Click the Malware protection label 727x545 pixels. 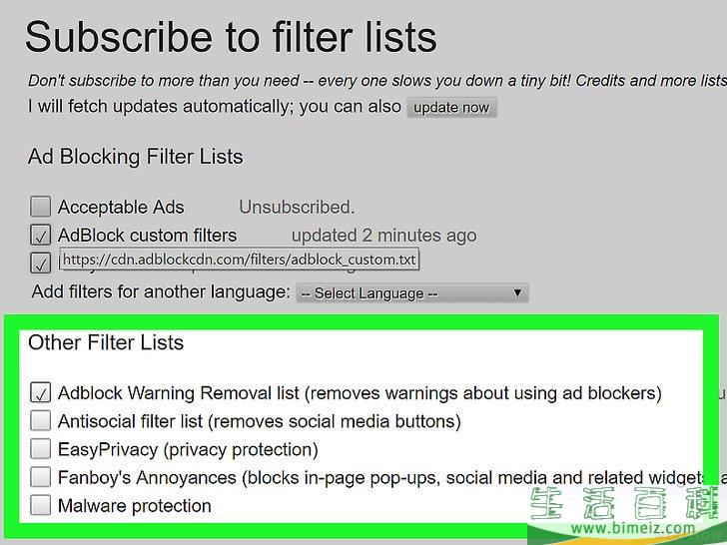(x=135, y=506)
